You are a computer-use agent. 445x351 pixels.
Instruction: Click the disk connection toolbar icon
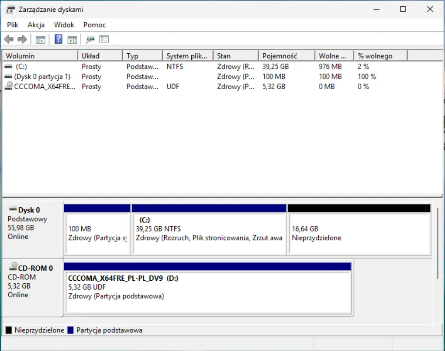90,40
